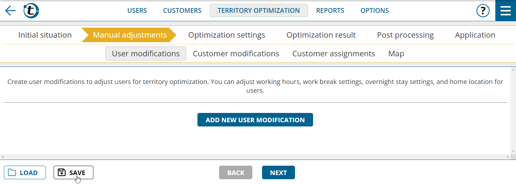Click the vertical scrollbar down arrow

pos(513,151)
